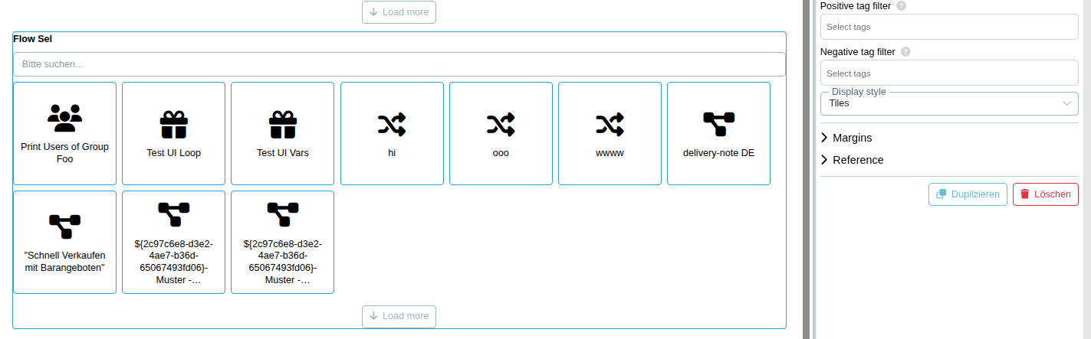The image size is (1091, 339).
Task: Select the Print Users of Group Foo label
Action: (64, 152)
